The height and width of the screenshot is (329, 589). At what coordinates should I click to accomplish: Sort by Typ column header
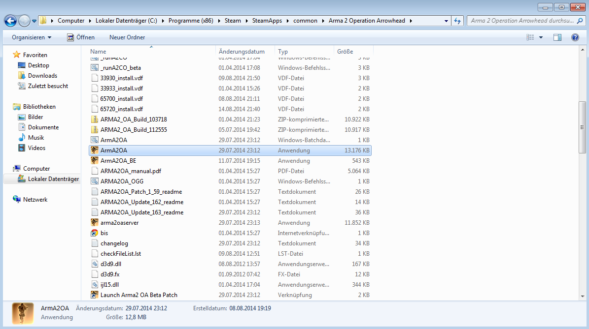(304, 51)
